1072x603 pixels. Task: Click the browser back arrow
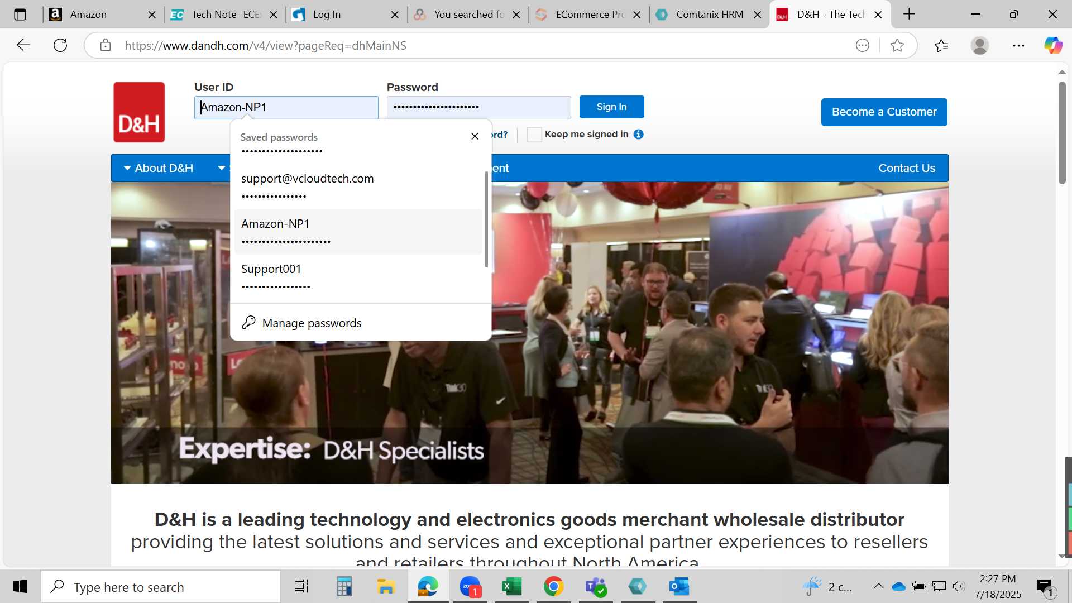pos(23,45)
